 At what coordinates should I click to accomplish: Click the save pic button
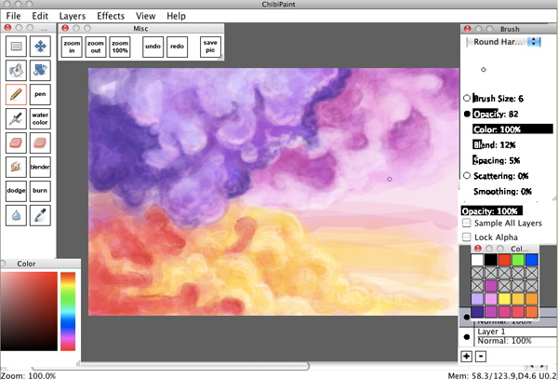210,47
